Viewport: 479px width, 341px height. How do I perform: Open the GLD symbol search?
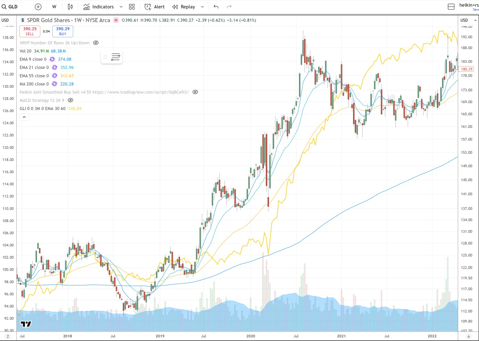(10, 7)
